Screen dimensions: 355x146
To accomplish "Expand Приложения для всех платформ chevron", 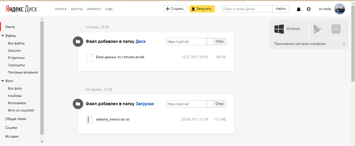I will click(344, 44).
